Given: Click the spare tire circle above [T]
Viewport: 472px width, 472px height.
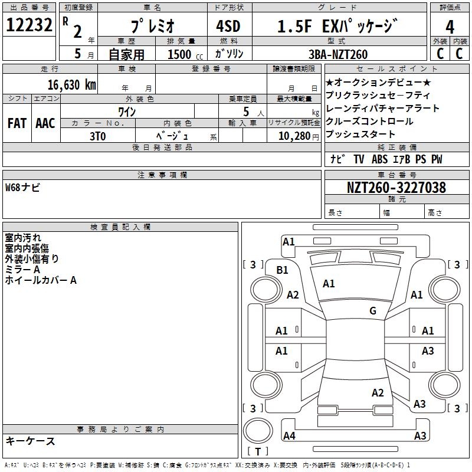Looking at the screenshot, I should click(x=258, y=431).
